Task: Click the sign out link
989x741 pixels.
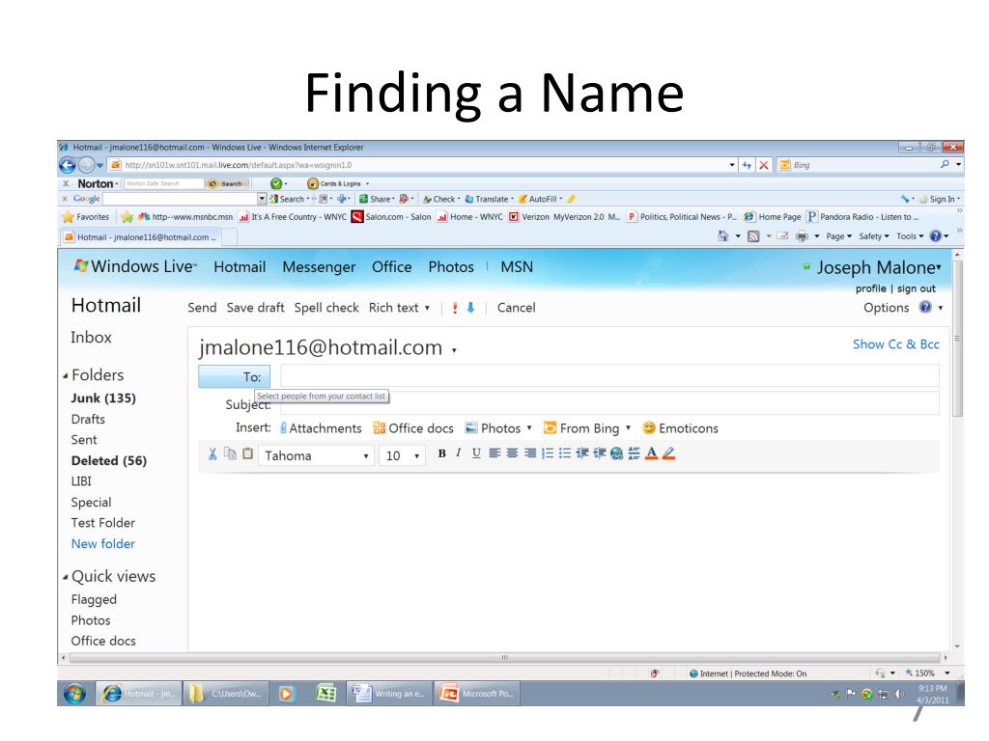Action: tap(917, 288)
